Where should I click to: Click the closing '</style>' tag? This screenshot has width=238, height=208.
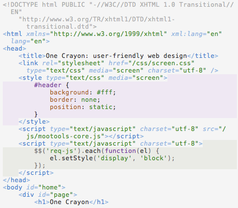tap(34, 121)
